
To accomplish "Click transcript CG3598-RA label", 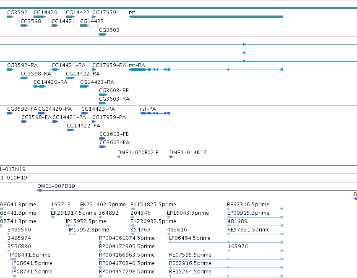I will [x=36, y=74].
